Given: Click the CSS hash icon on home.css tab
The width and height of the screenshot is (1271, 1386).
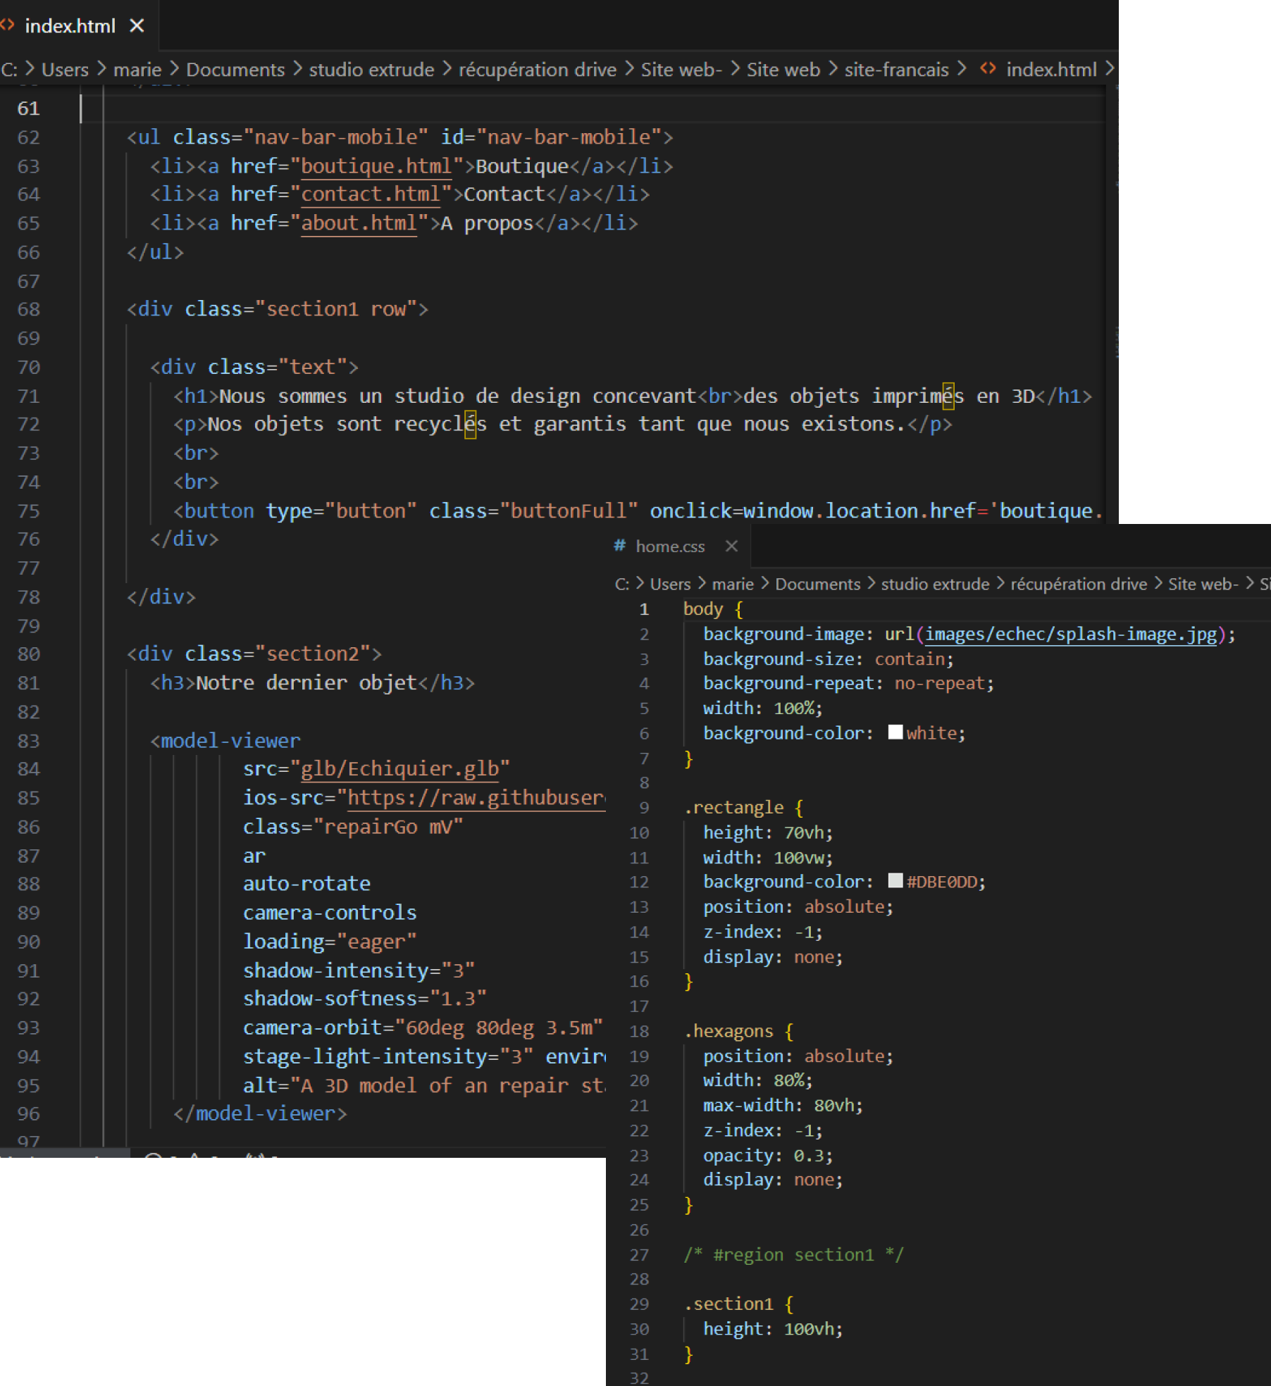Looking at the screenshot, I should 619,546.
